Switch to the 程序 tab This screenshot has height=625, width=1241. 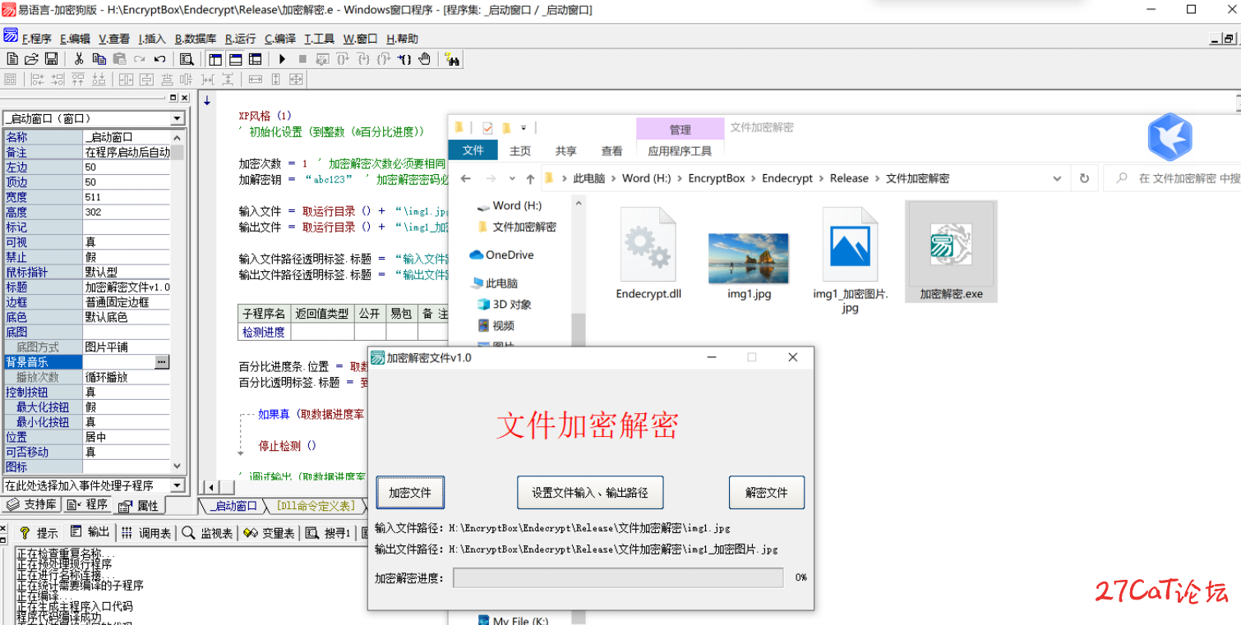coord(88,504)
